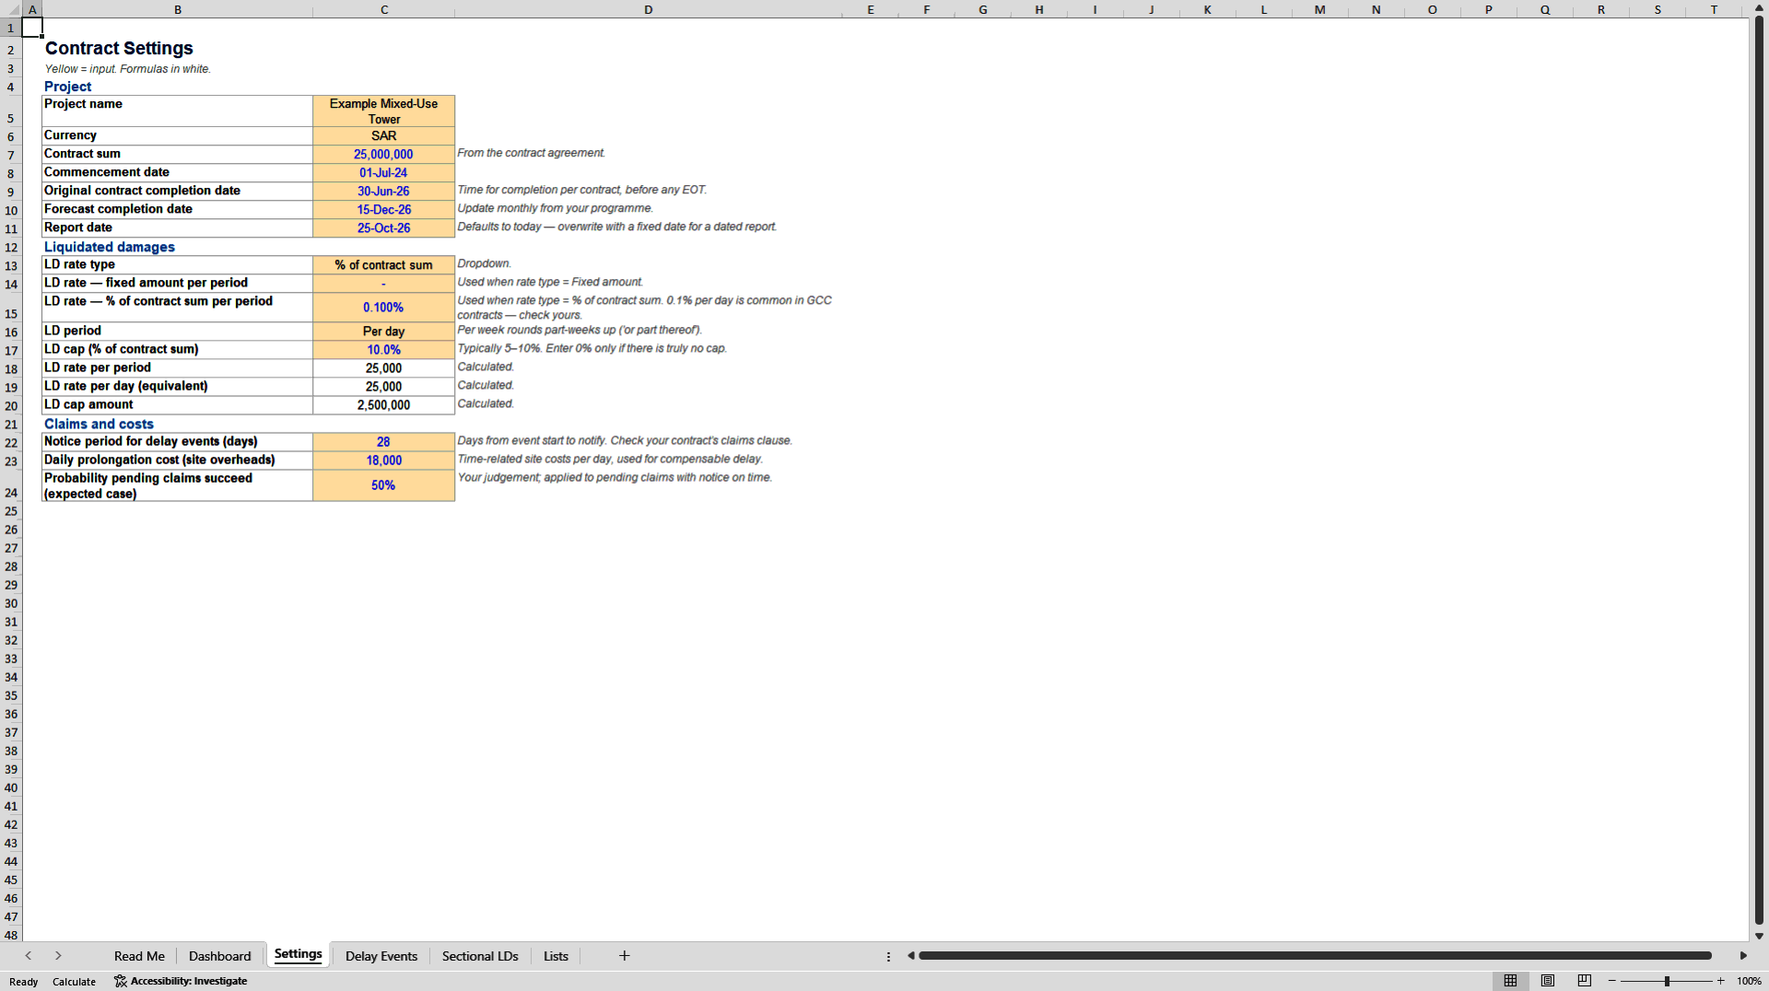Select Report date cell 25-Oct-26
This screenshot has width=1769, height=991.
click(383, 228)
